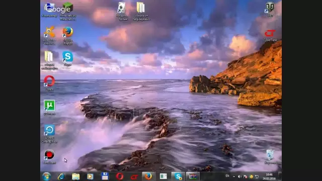
Task: Select the Computer desktop icon
Action: coord(49,10)
